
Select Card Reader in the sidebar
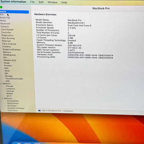(7, 29)
